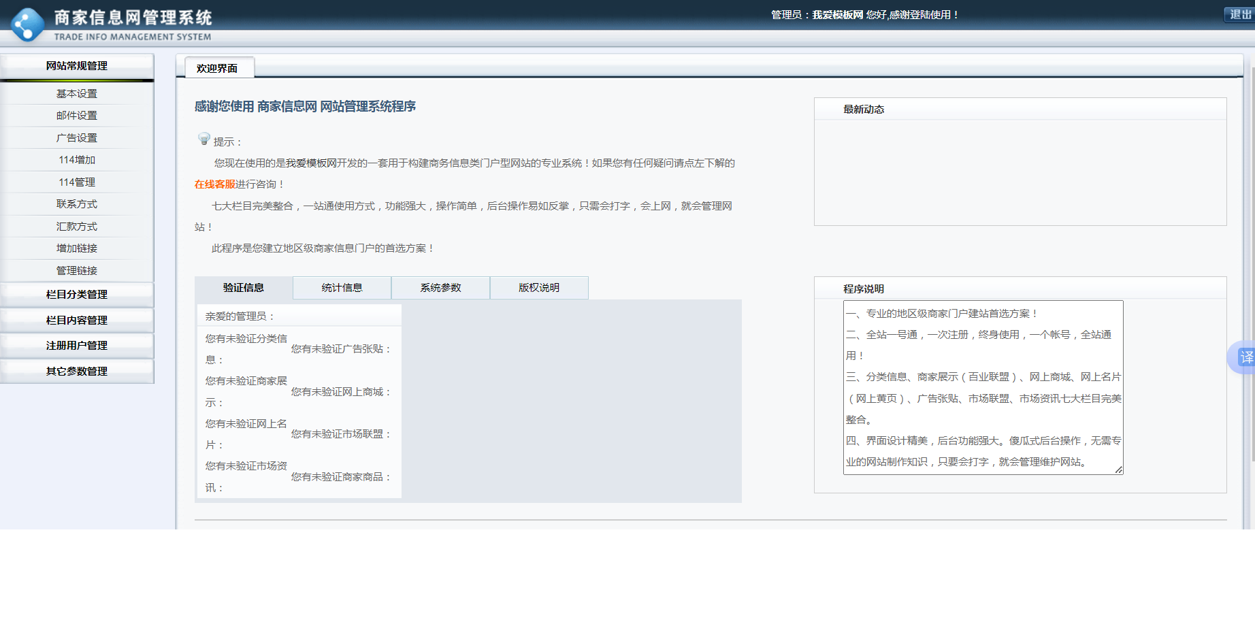This screenshot has height=639, width=1255.
Task: Expand the 栏目内容管理 section
Action: (x=77, y=321)
